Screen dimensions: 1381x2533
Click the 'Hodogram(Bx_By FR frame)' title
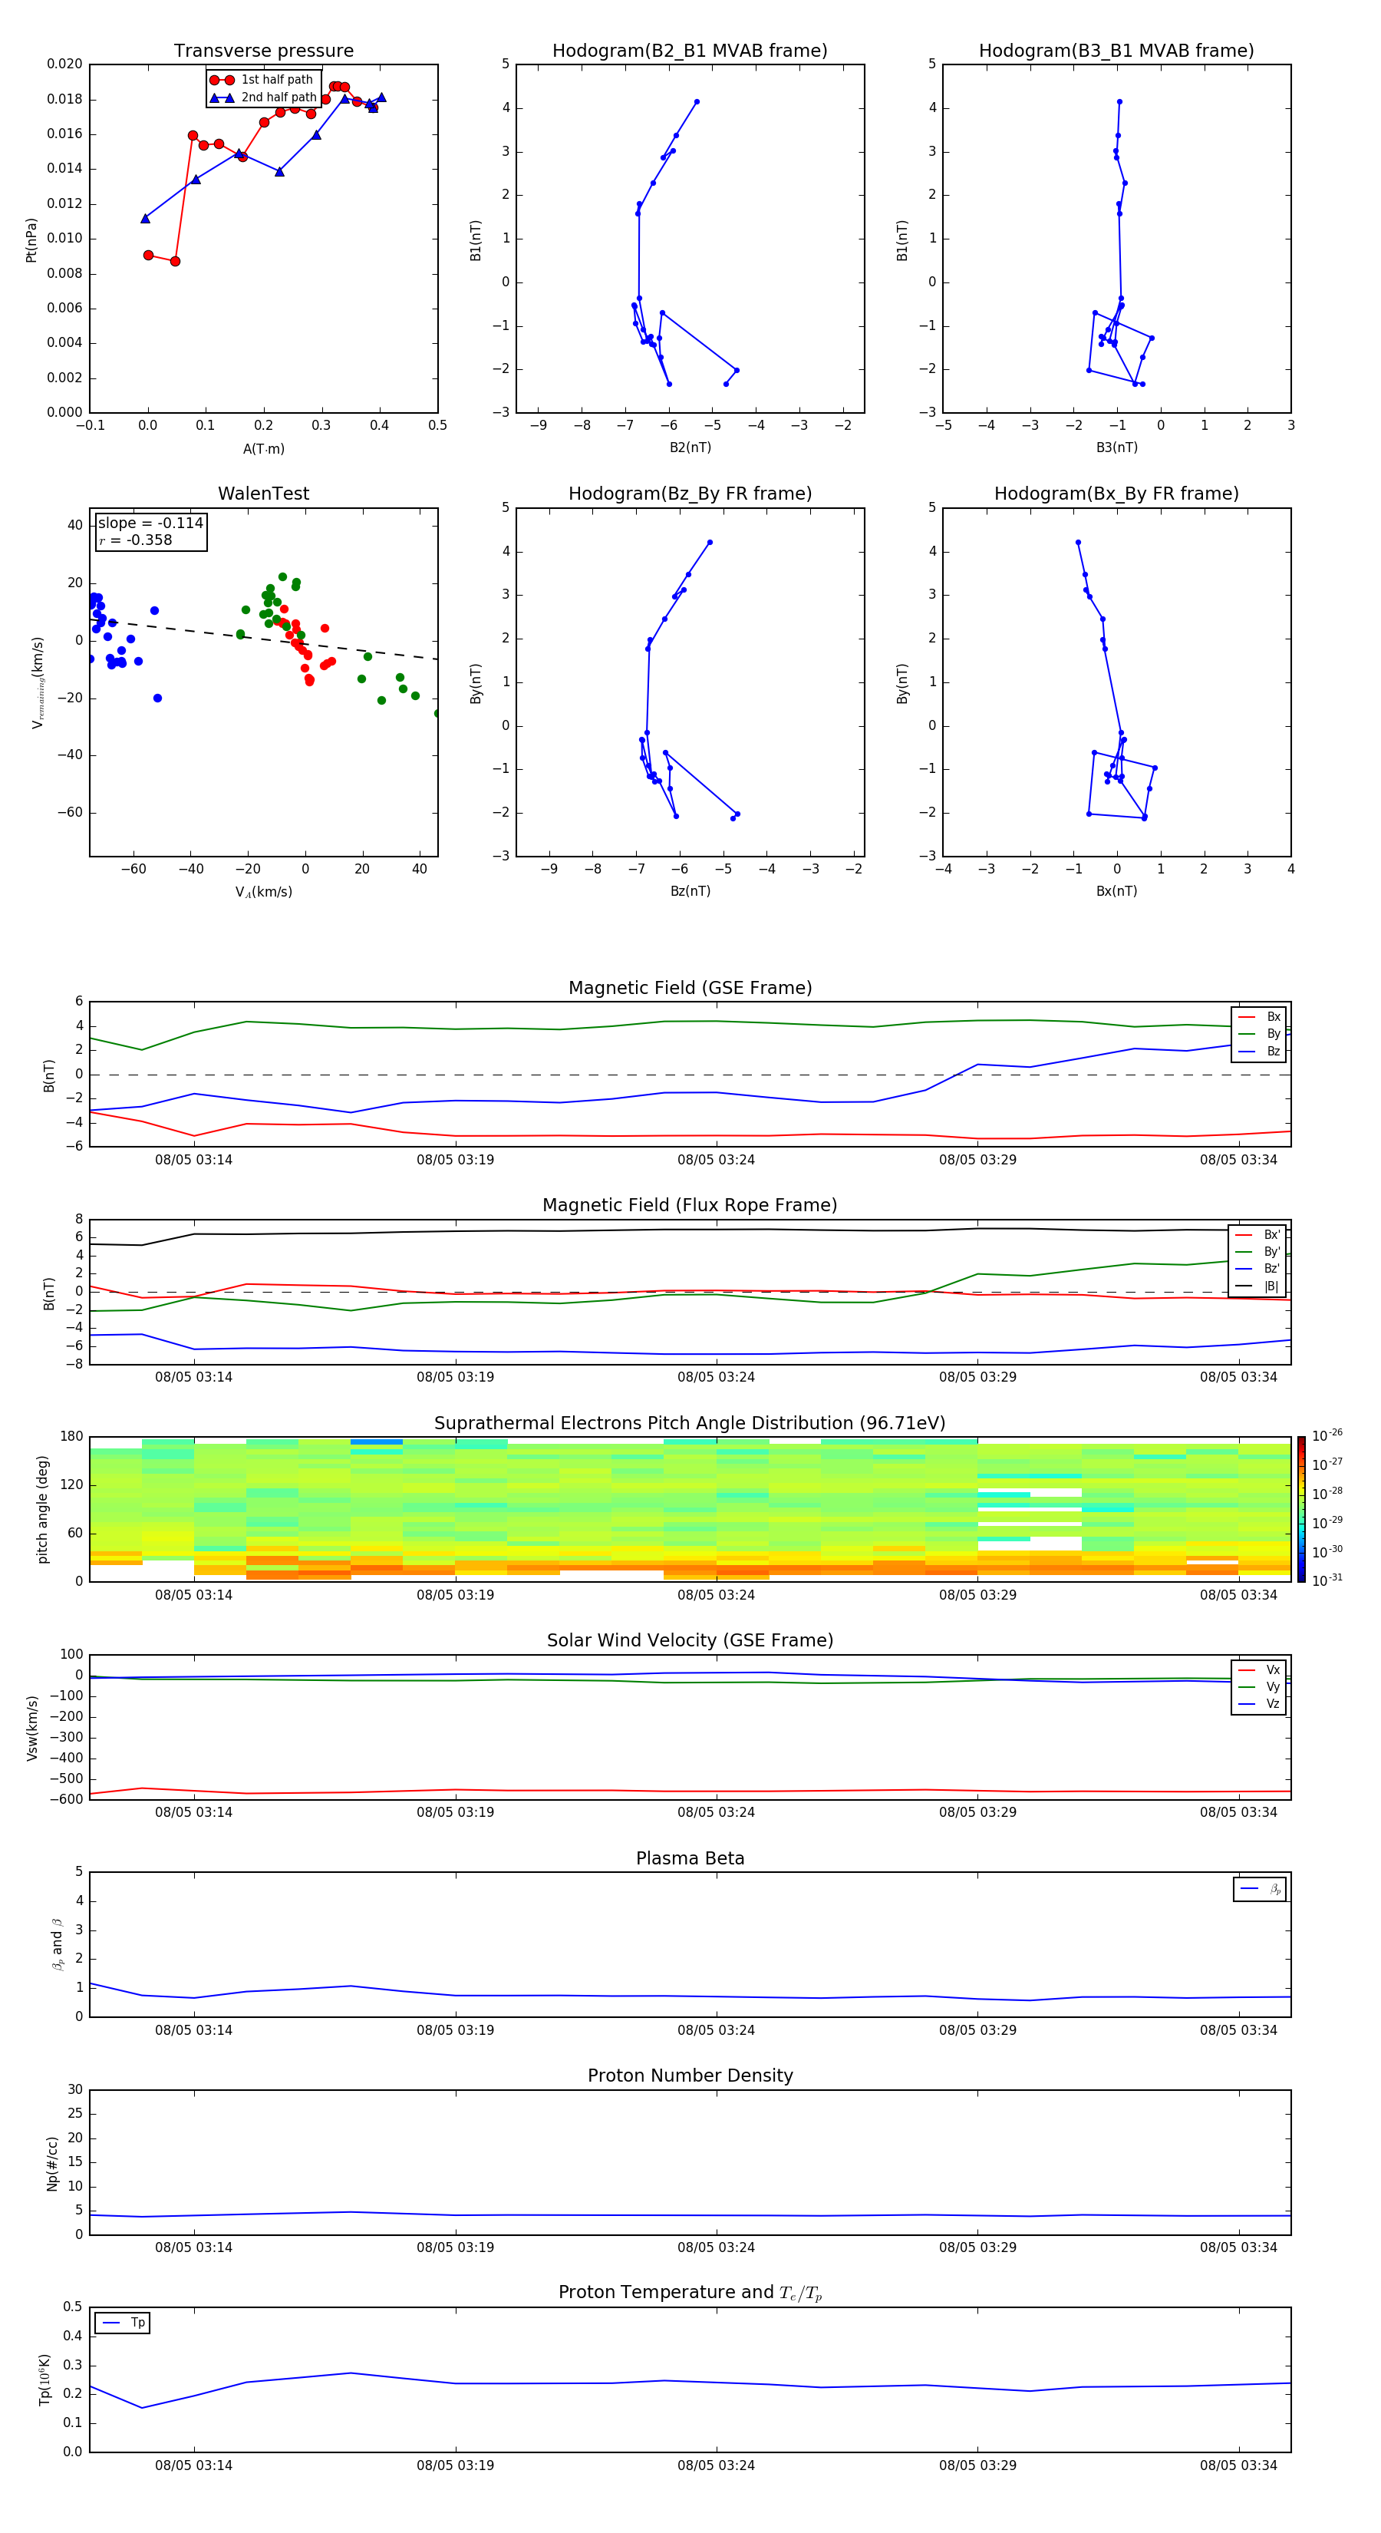[x=1116, y=494]
